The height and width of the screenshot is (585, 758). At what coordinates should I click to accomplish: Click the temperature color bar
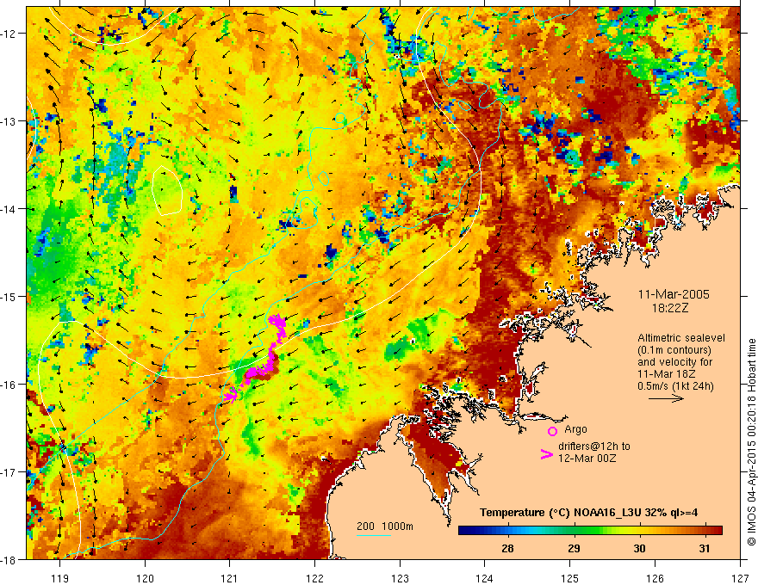pos(590,531)
